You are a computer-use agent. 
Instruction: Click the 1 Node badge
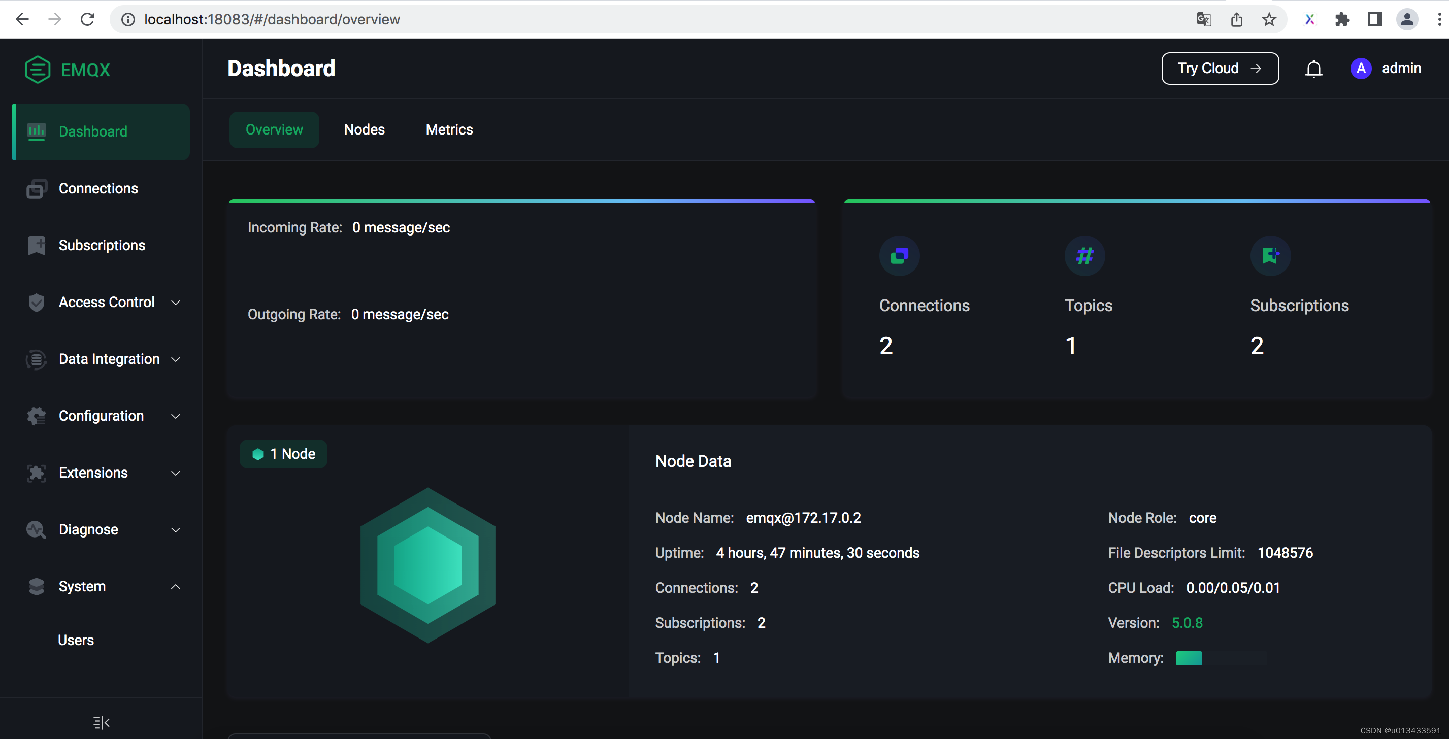[x=283, y=454]
